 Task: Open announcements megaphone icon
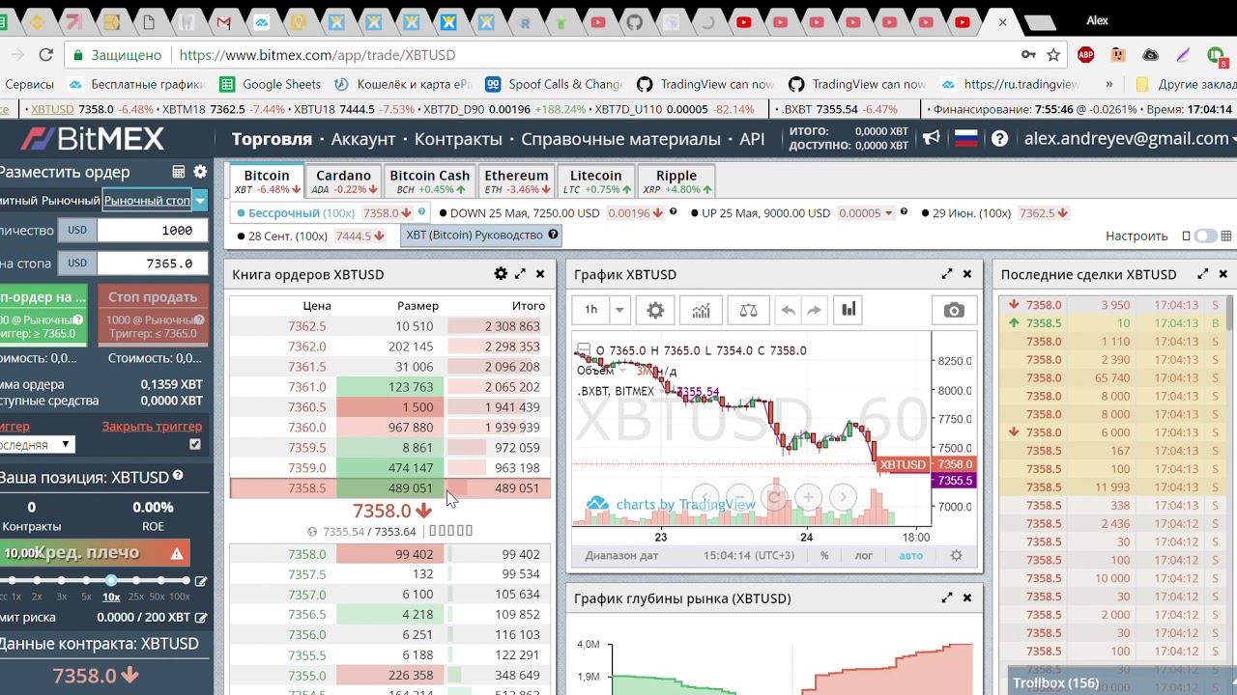click(x=931, y=139)
